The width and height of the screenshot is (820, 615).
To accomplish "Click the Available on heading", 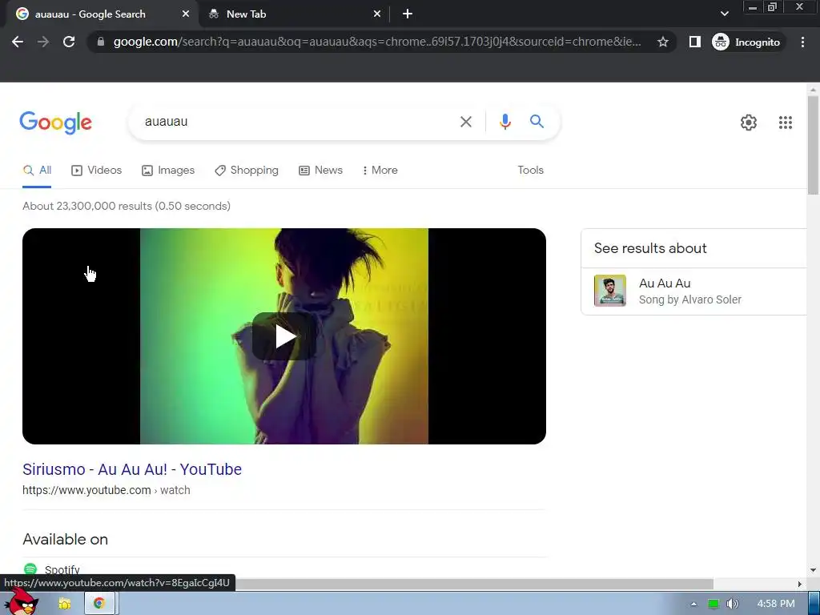I will [x=66, y=540].
